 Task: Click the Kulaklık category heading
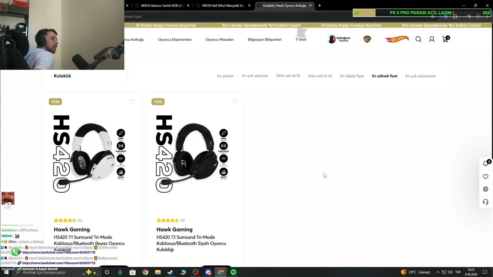(x=62, y=76)
